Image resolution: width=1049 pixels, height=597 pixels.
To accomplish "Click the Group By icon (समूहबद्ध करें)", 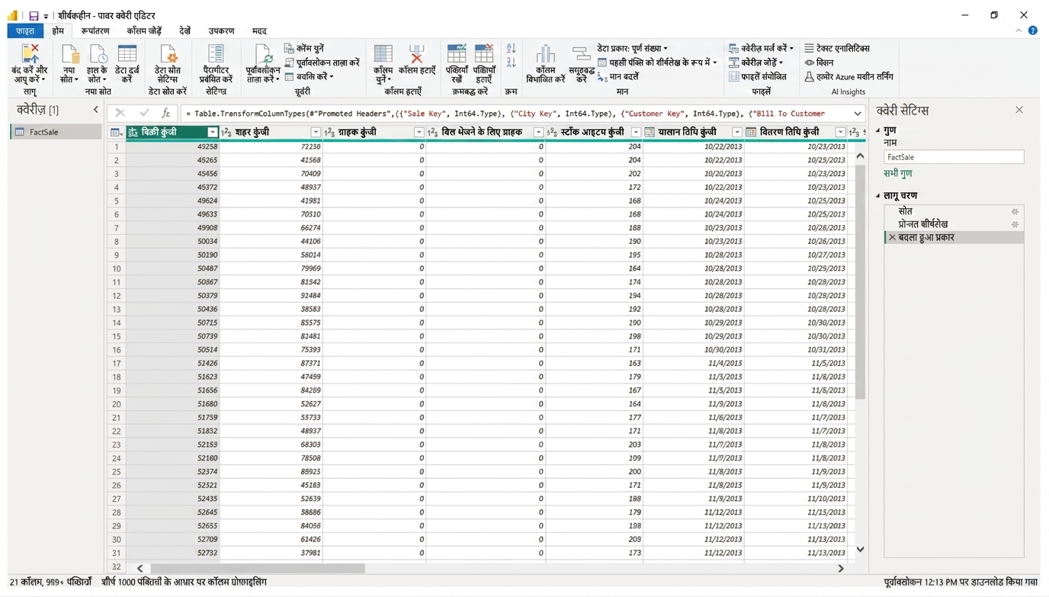I will (581, 54).
